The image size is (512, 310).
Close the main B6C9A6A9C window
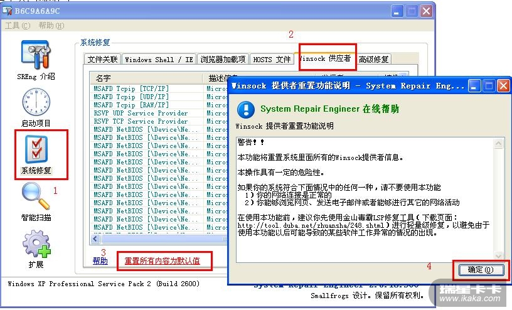426,11
